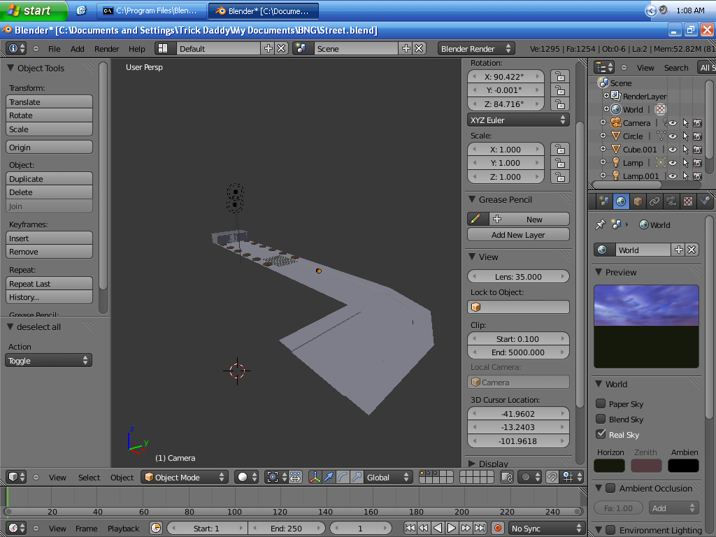Open the Texture properties checkered icon
The height and width of the screenshot is (537, 716).
point(687,201)
